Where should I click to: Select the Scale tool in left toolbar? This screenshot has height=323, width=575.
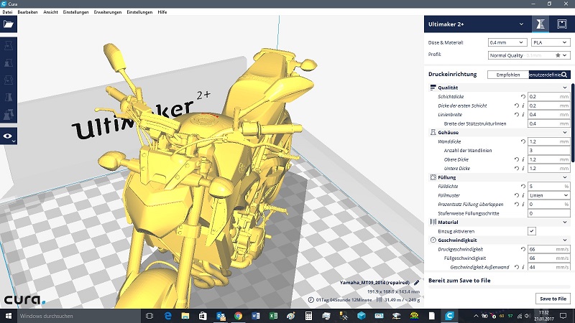[9, 62]
